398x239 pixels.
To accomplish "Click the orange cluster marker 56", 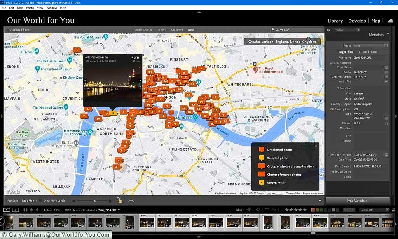I will [x=179, y=90].
